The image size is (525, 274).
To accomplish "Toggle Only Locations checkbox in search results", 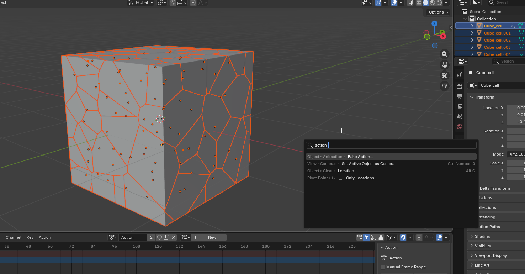I will 340,178.
